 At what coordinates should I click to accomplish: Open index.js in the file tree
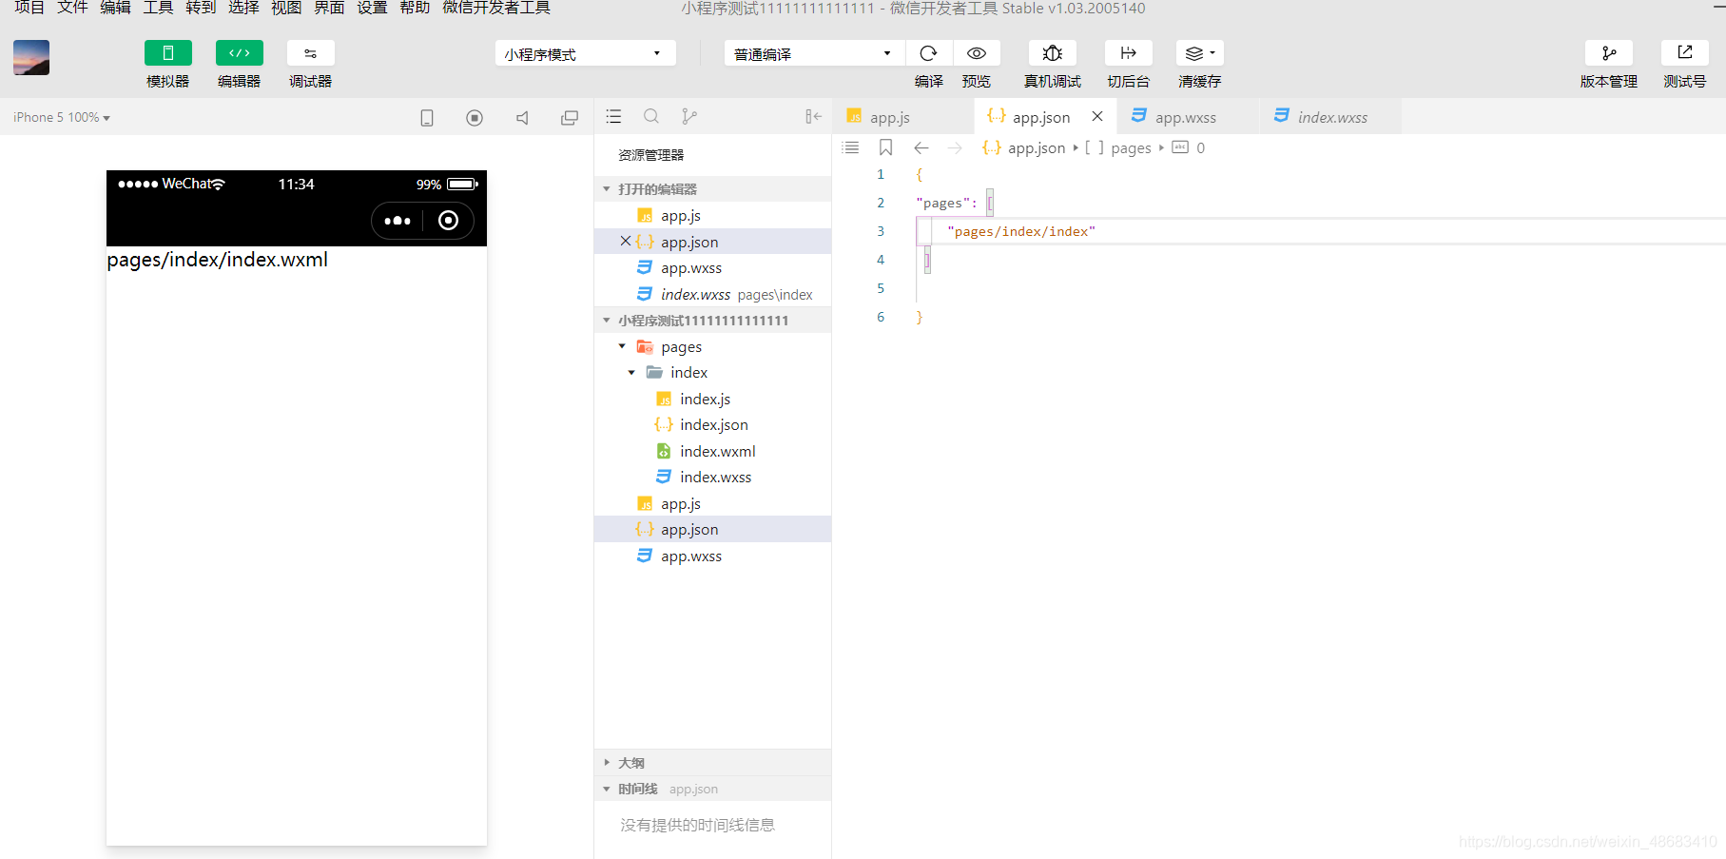[713, 399]
